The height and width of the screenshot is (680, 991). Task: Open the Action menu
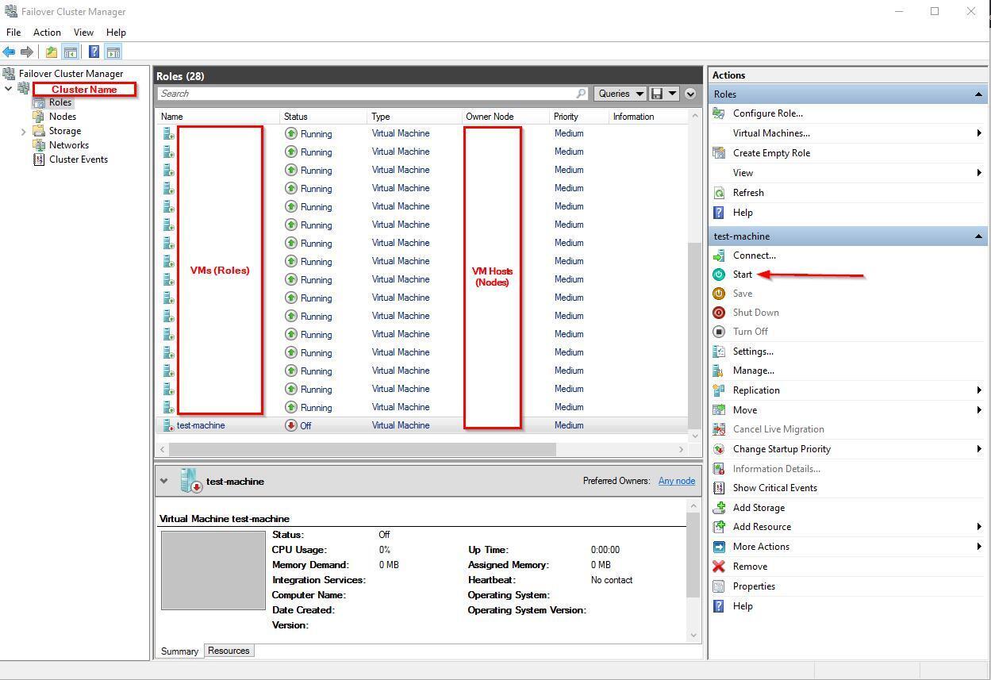(x=47, y=33)
